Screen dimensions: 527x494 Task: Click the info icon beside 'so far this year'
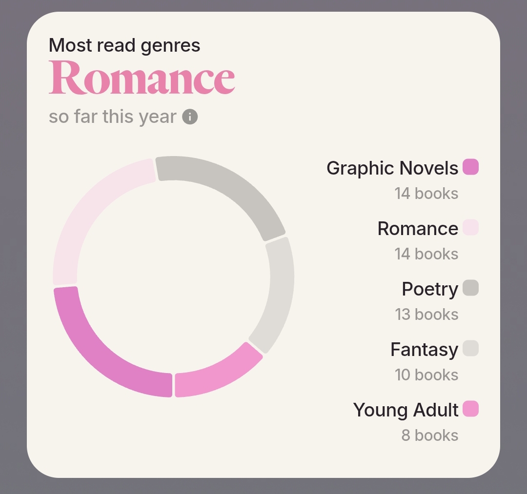190,117
